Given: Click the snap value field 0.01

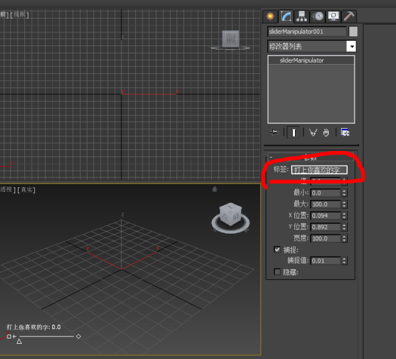Looking at the screenshot, I should pyautogui.click(x=325, y=261).
